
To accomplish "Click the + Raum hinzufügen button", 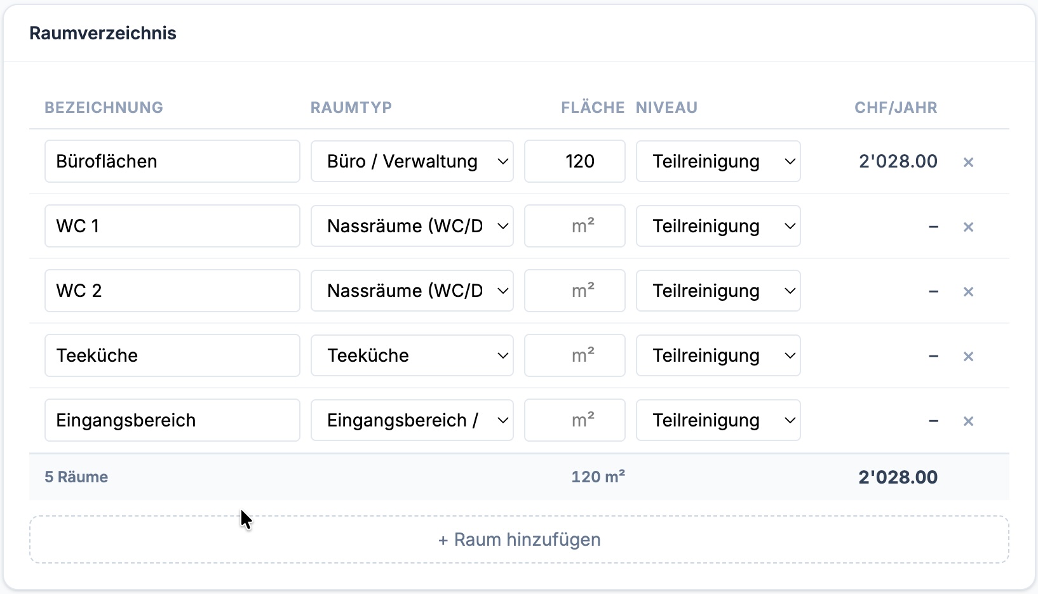I will point(519,539).
